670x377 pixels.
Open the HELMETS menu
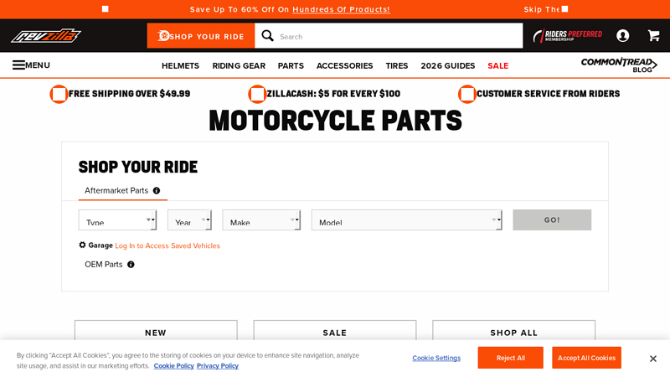[180, 66]
